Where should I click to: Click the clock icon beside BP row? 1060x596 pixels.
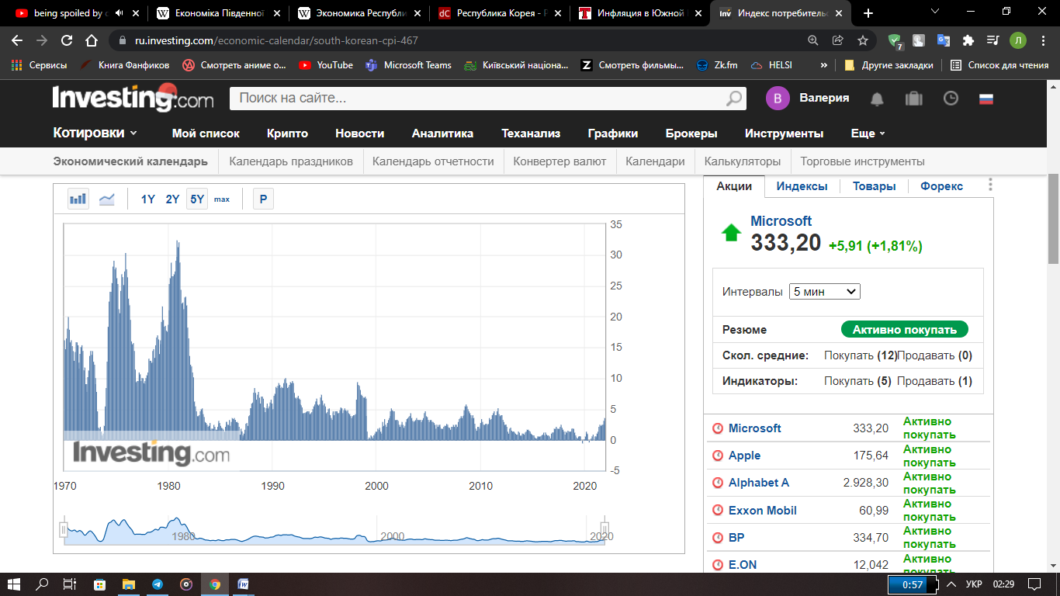pos(717,538)
